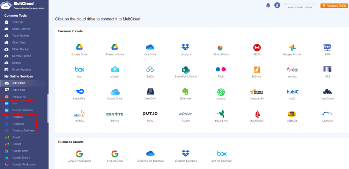The image size is (349, 169).
Task: Connect CloudMe
Action: coord(327,116)
